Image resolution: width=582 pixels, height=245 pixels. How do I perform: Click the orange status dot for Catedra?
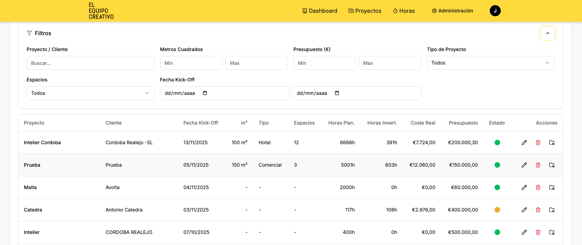[497, 210]
